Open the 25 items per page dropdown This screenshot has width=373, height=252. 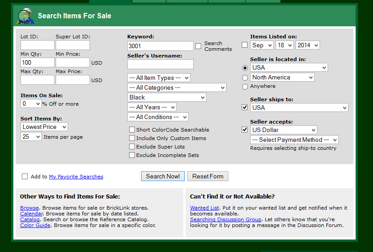click(x=31, y=136)
